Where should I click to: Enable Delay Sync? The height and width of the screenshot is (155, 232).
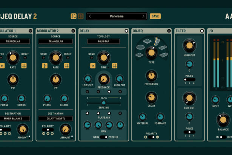pyautogui.click(x=92, y=57)
